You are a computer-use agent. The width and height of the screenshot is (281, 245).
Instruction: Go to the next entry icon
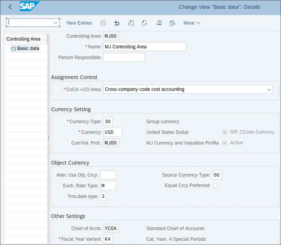pyautogui.click(x=144, y=23)
